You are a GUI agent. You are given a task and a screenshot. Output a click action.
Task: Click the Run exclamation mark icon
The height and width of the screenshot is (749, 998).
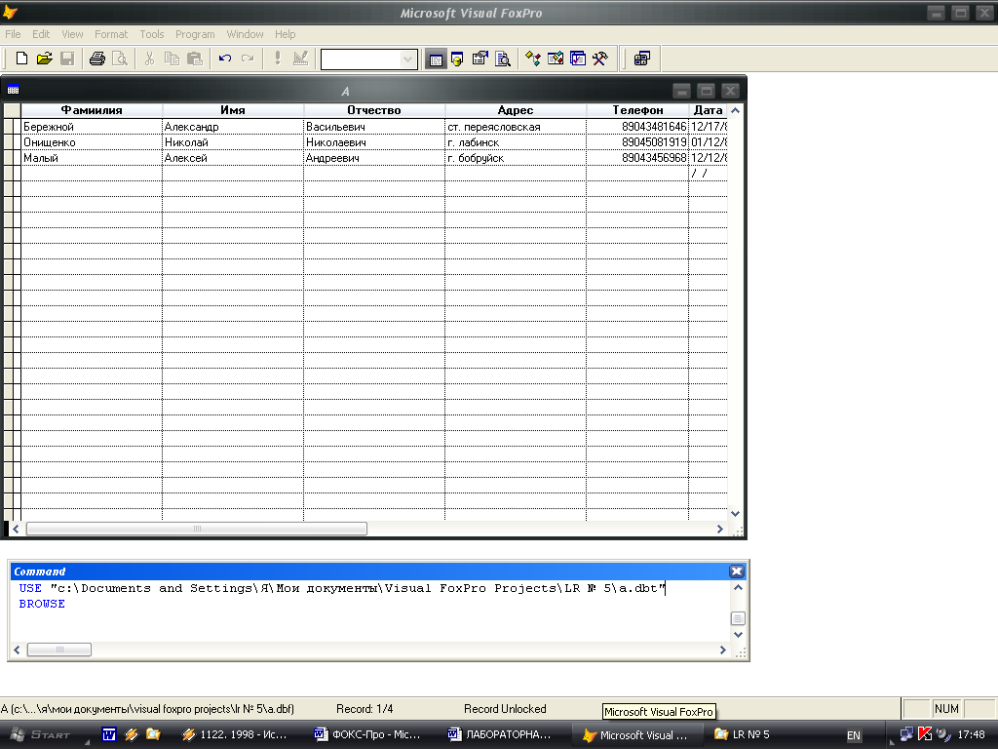278,59
